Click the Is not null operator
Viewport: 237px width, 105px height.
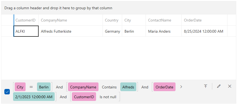click(x=108, y=97)
